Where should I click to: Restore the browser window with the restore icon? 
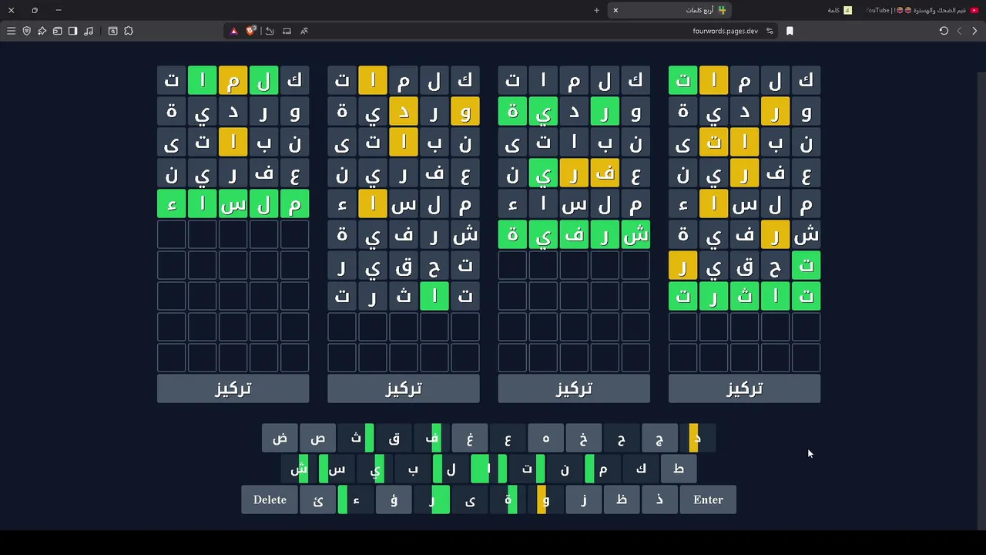tap(35, 10)
